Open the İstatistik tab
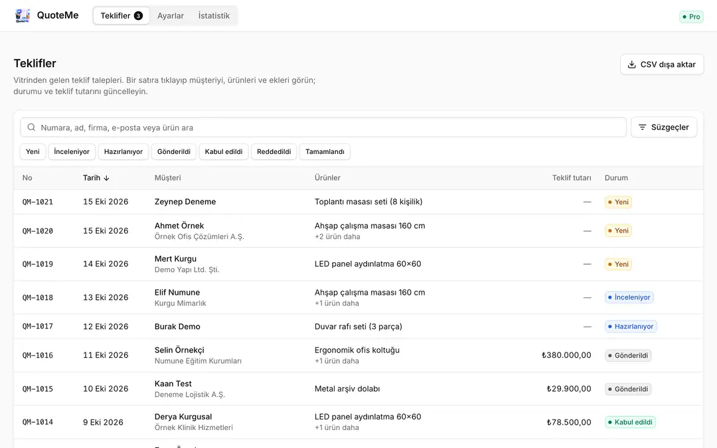 click(x=214, y=15)
